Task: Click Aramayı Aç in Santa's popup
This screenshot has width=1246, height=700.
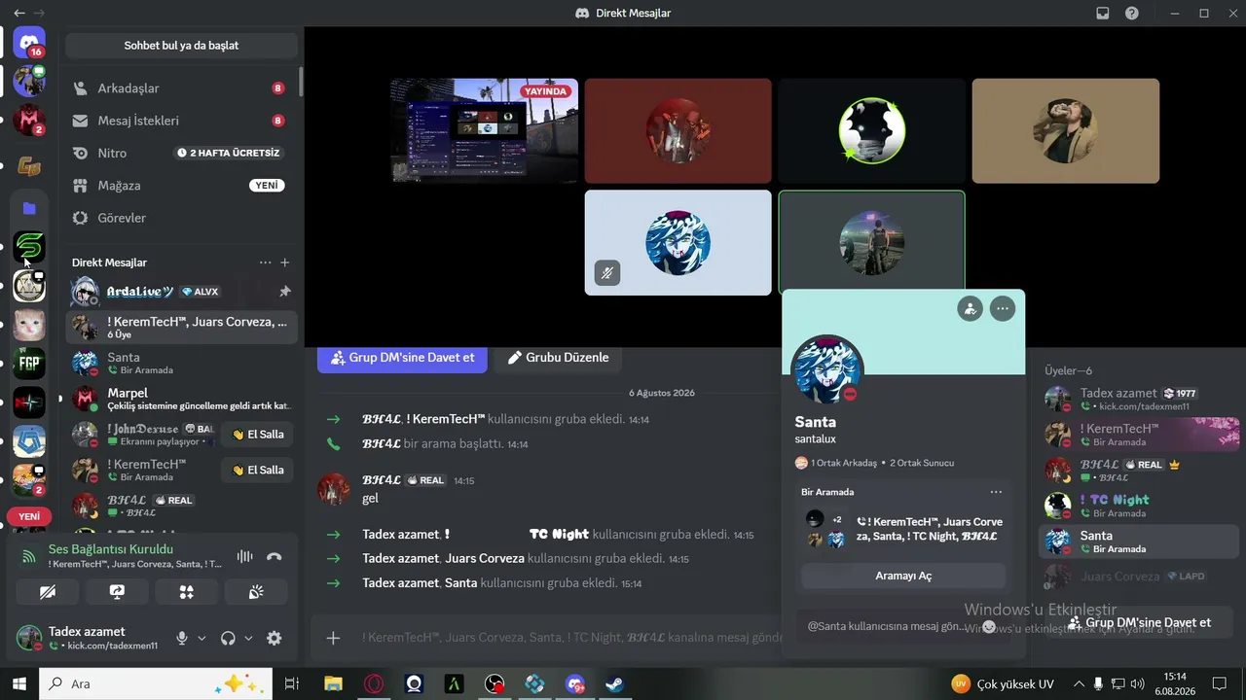Action: tap(903, 576)
